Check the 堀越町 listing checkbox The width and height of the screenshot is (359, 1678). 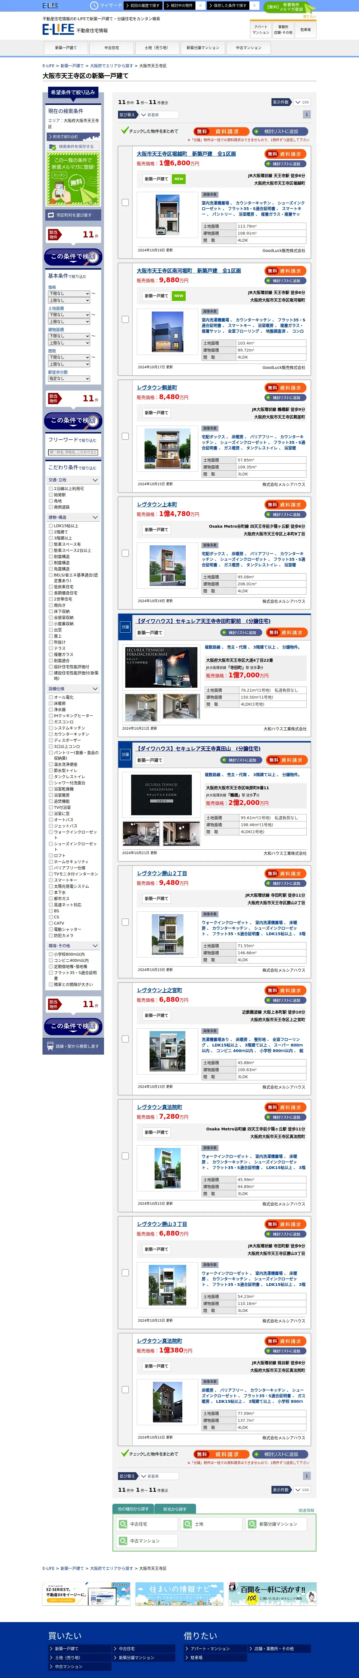(125, 202)
